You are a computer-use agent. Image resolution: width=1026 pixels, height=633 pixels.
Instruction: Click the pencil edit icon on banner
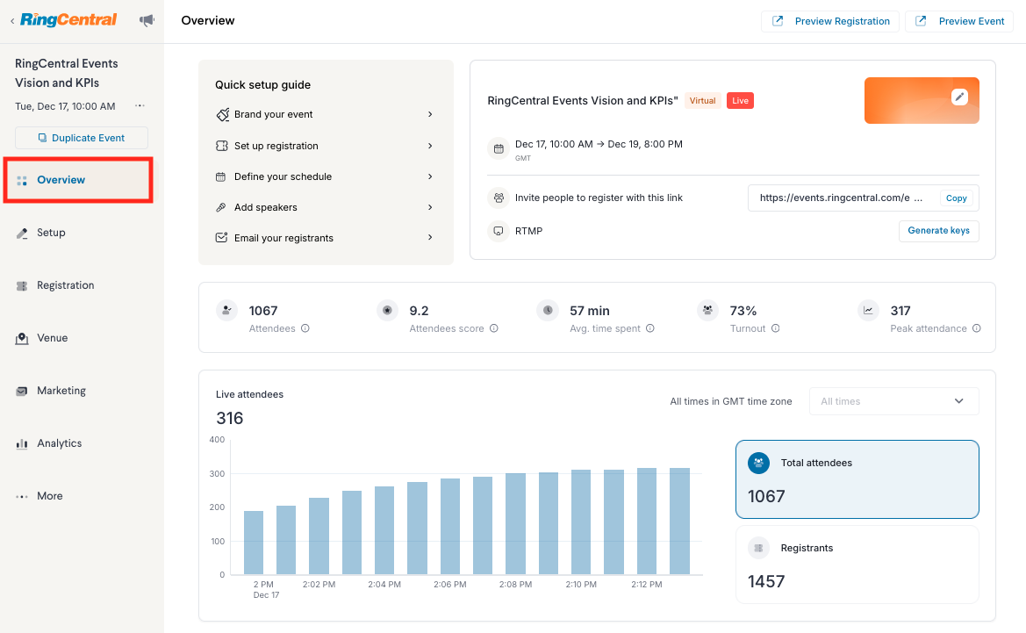[x=959, y=97]
